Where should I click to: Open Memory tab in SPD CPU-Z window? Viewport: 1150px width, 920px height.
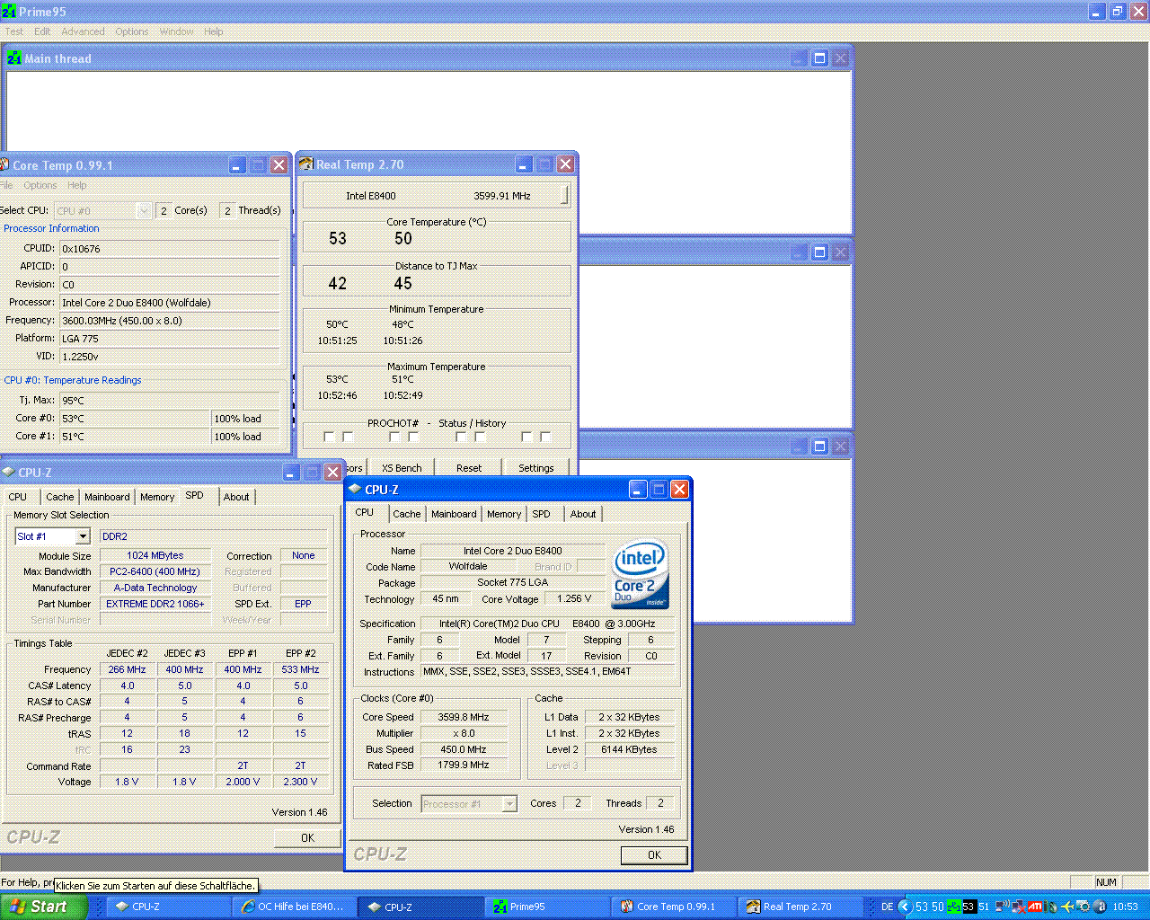pyautogui.click(x=157, y=497)
